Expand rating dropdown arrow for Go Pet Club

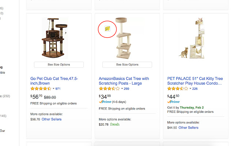pos(53,89)
